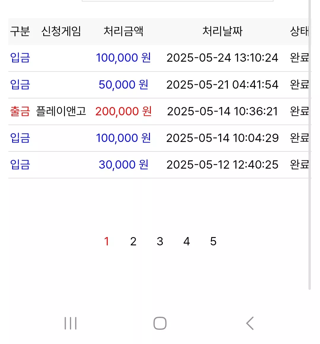320x344 pixels.
Task: Select the red 출금 entry label
Action: (20, 111)
